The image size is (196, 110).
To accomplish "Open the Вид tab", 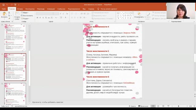I will (x=84, y=9).
